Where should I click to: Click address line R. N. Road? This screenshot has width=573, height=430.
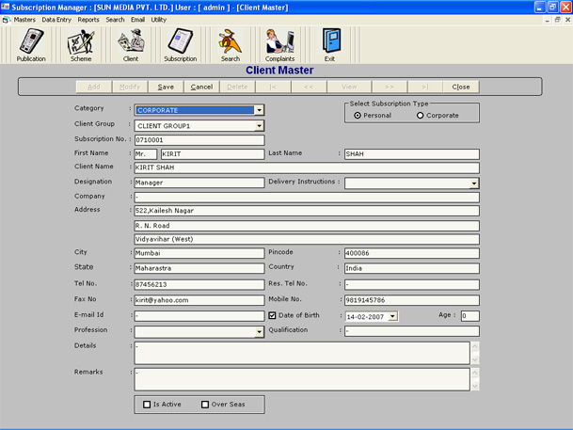(307, 226)
